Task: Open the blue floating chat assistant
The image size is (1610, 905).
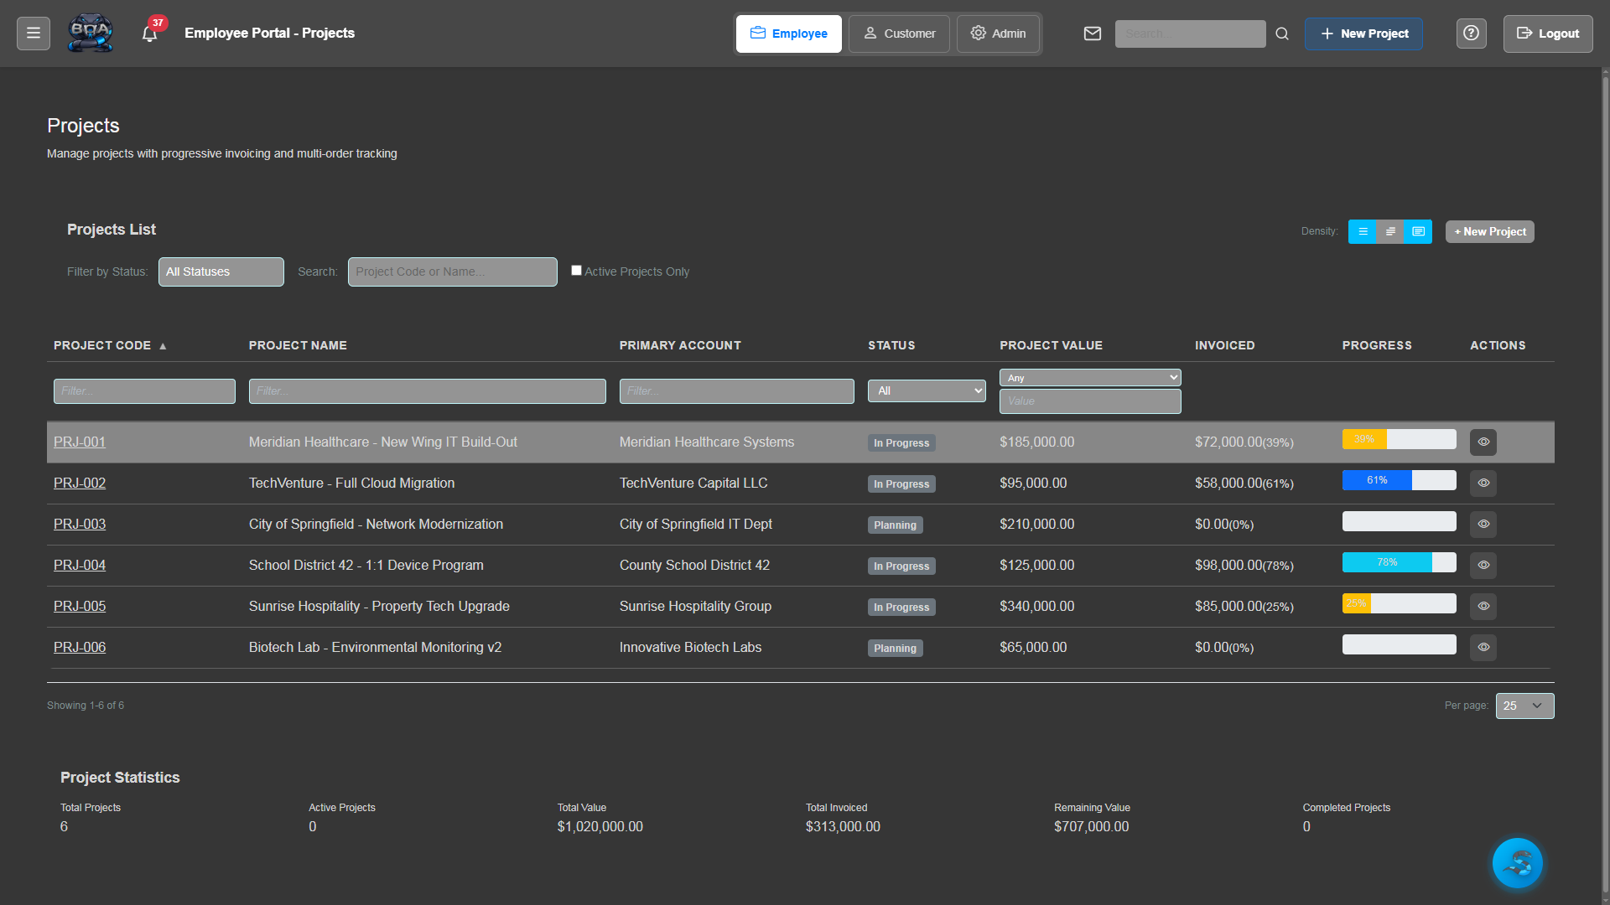Action: point(1517,862)
